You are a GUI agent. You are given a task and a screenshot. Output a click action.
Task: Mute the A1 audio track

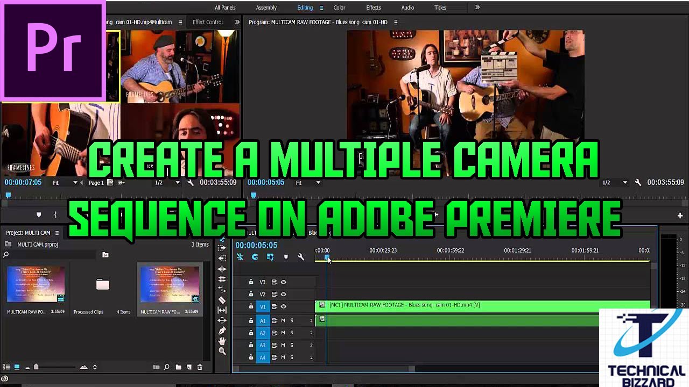point(284,319)
